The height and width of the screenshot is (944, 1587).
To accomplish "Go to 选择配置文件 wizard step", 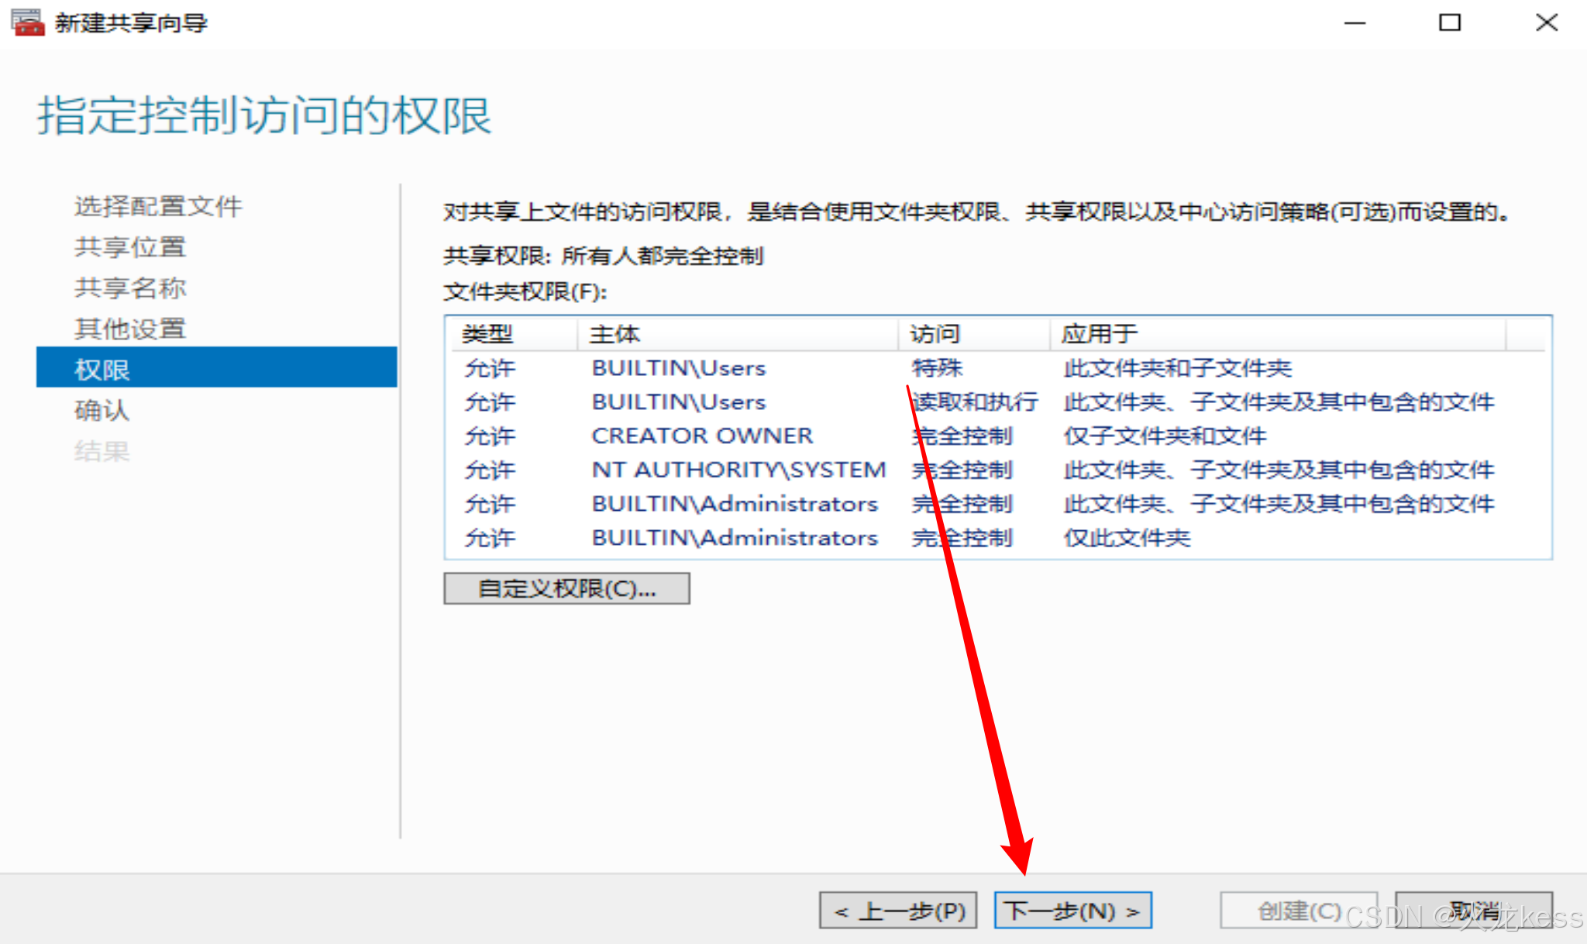I will [x=158, y=206].
